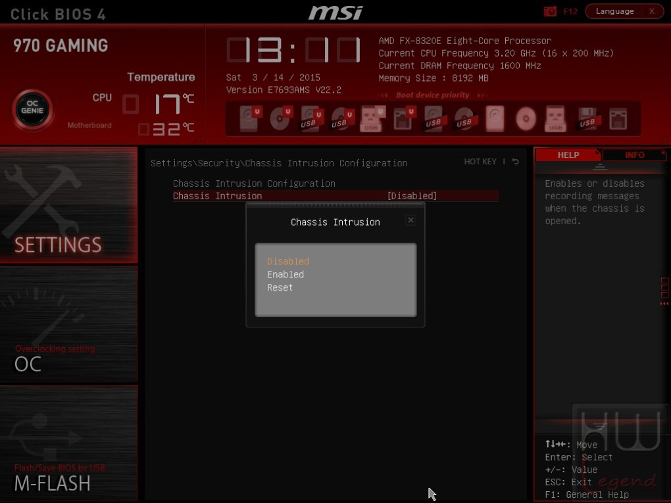This screenshot has height=503, width=671.
Task: Select the highlighted hard disk boot icon
Action: click(495, 118)
